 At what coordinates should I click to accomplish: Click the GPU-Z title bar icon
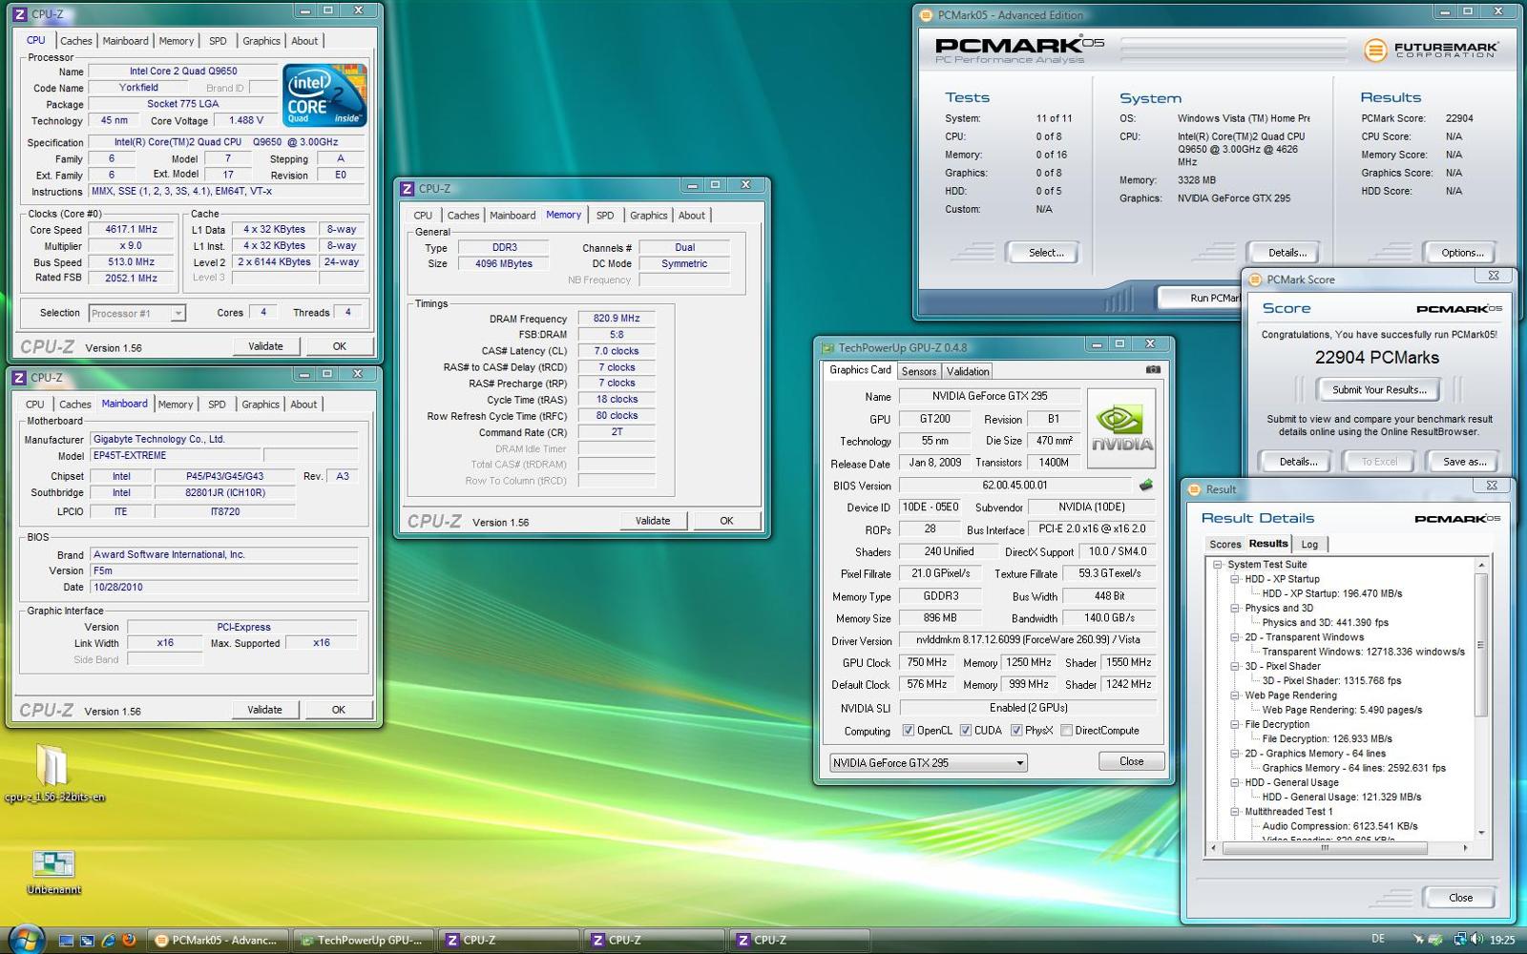point(826,348)
